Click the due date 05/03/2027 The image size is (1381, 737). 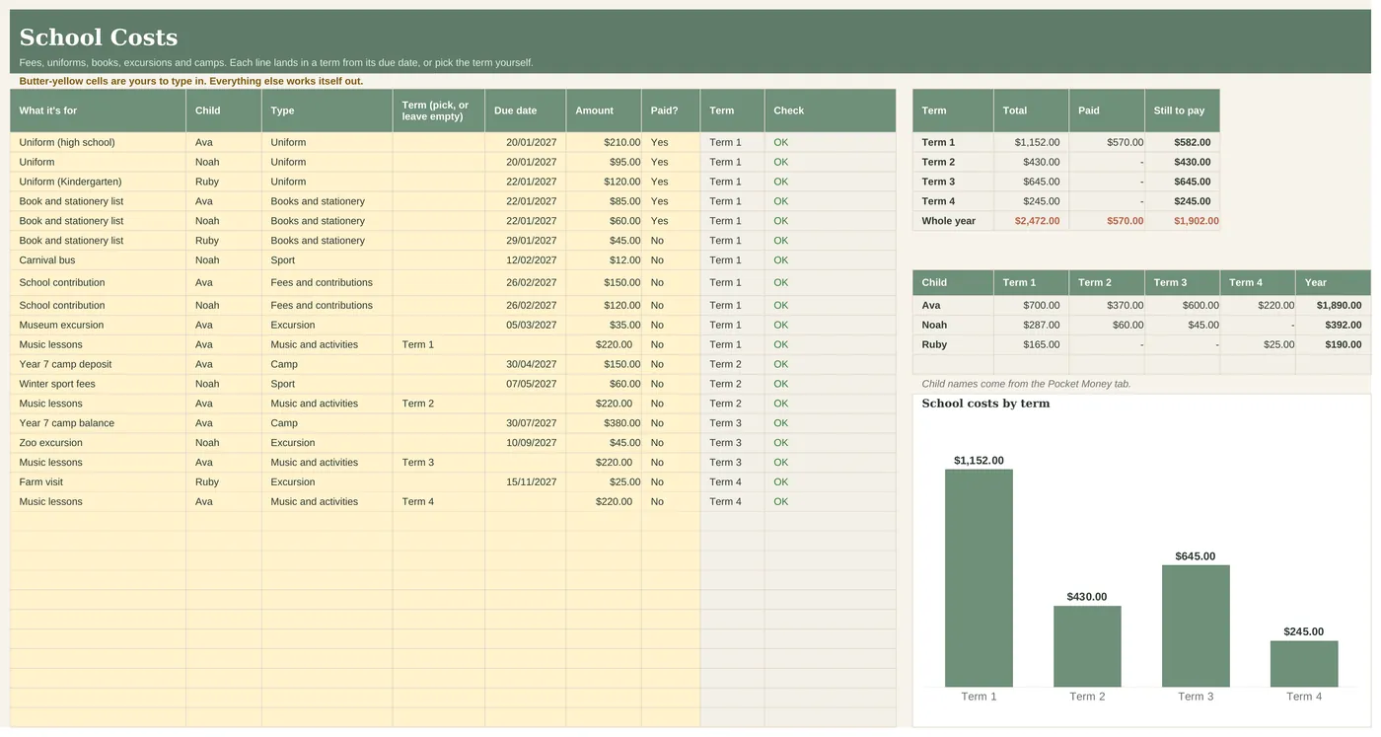(526, 325)
